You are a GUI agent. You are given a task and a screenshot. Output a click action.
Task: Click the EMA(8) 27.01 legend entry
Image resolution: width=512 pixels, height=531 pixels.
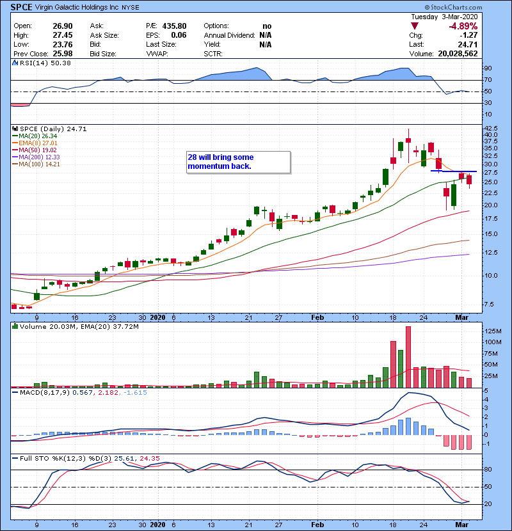point(35,143)
